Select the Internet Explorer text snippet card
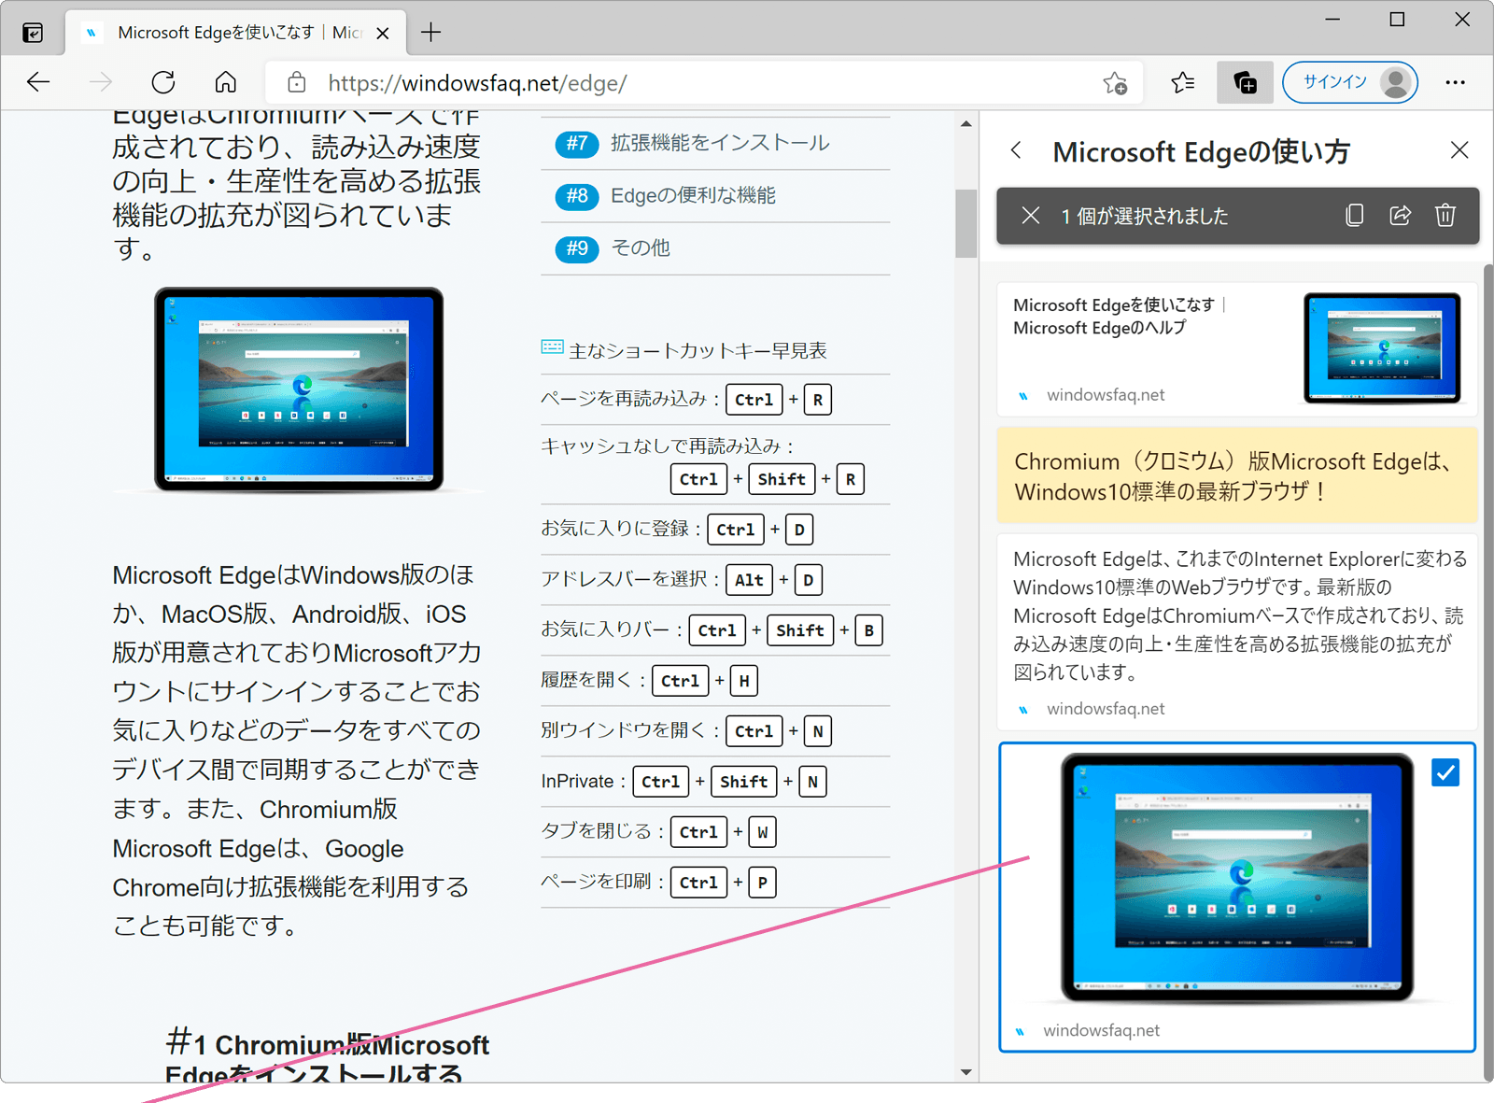1494x1103 pixels. 1236,631
